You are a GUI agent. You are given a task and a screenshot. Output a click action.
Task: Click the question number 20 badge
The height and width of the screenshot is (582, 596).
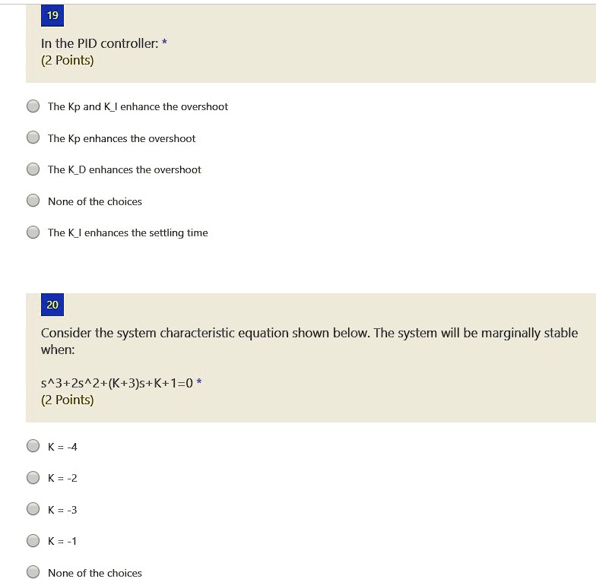tap(52, 305)
